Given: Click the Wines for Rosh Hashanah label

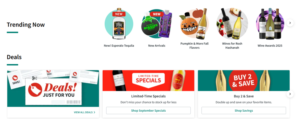Looking at the screenshot, I should [x=232, y=46].
